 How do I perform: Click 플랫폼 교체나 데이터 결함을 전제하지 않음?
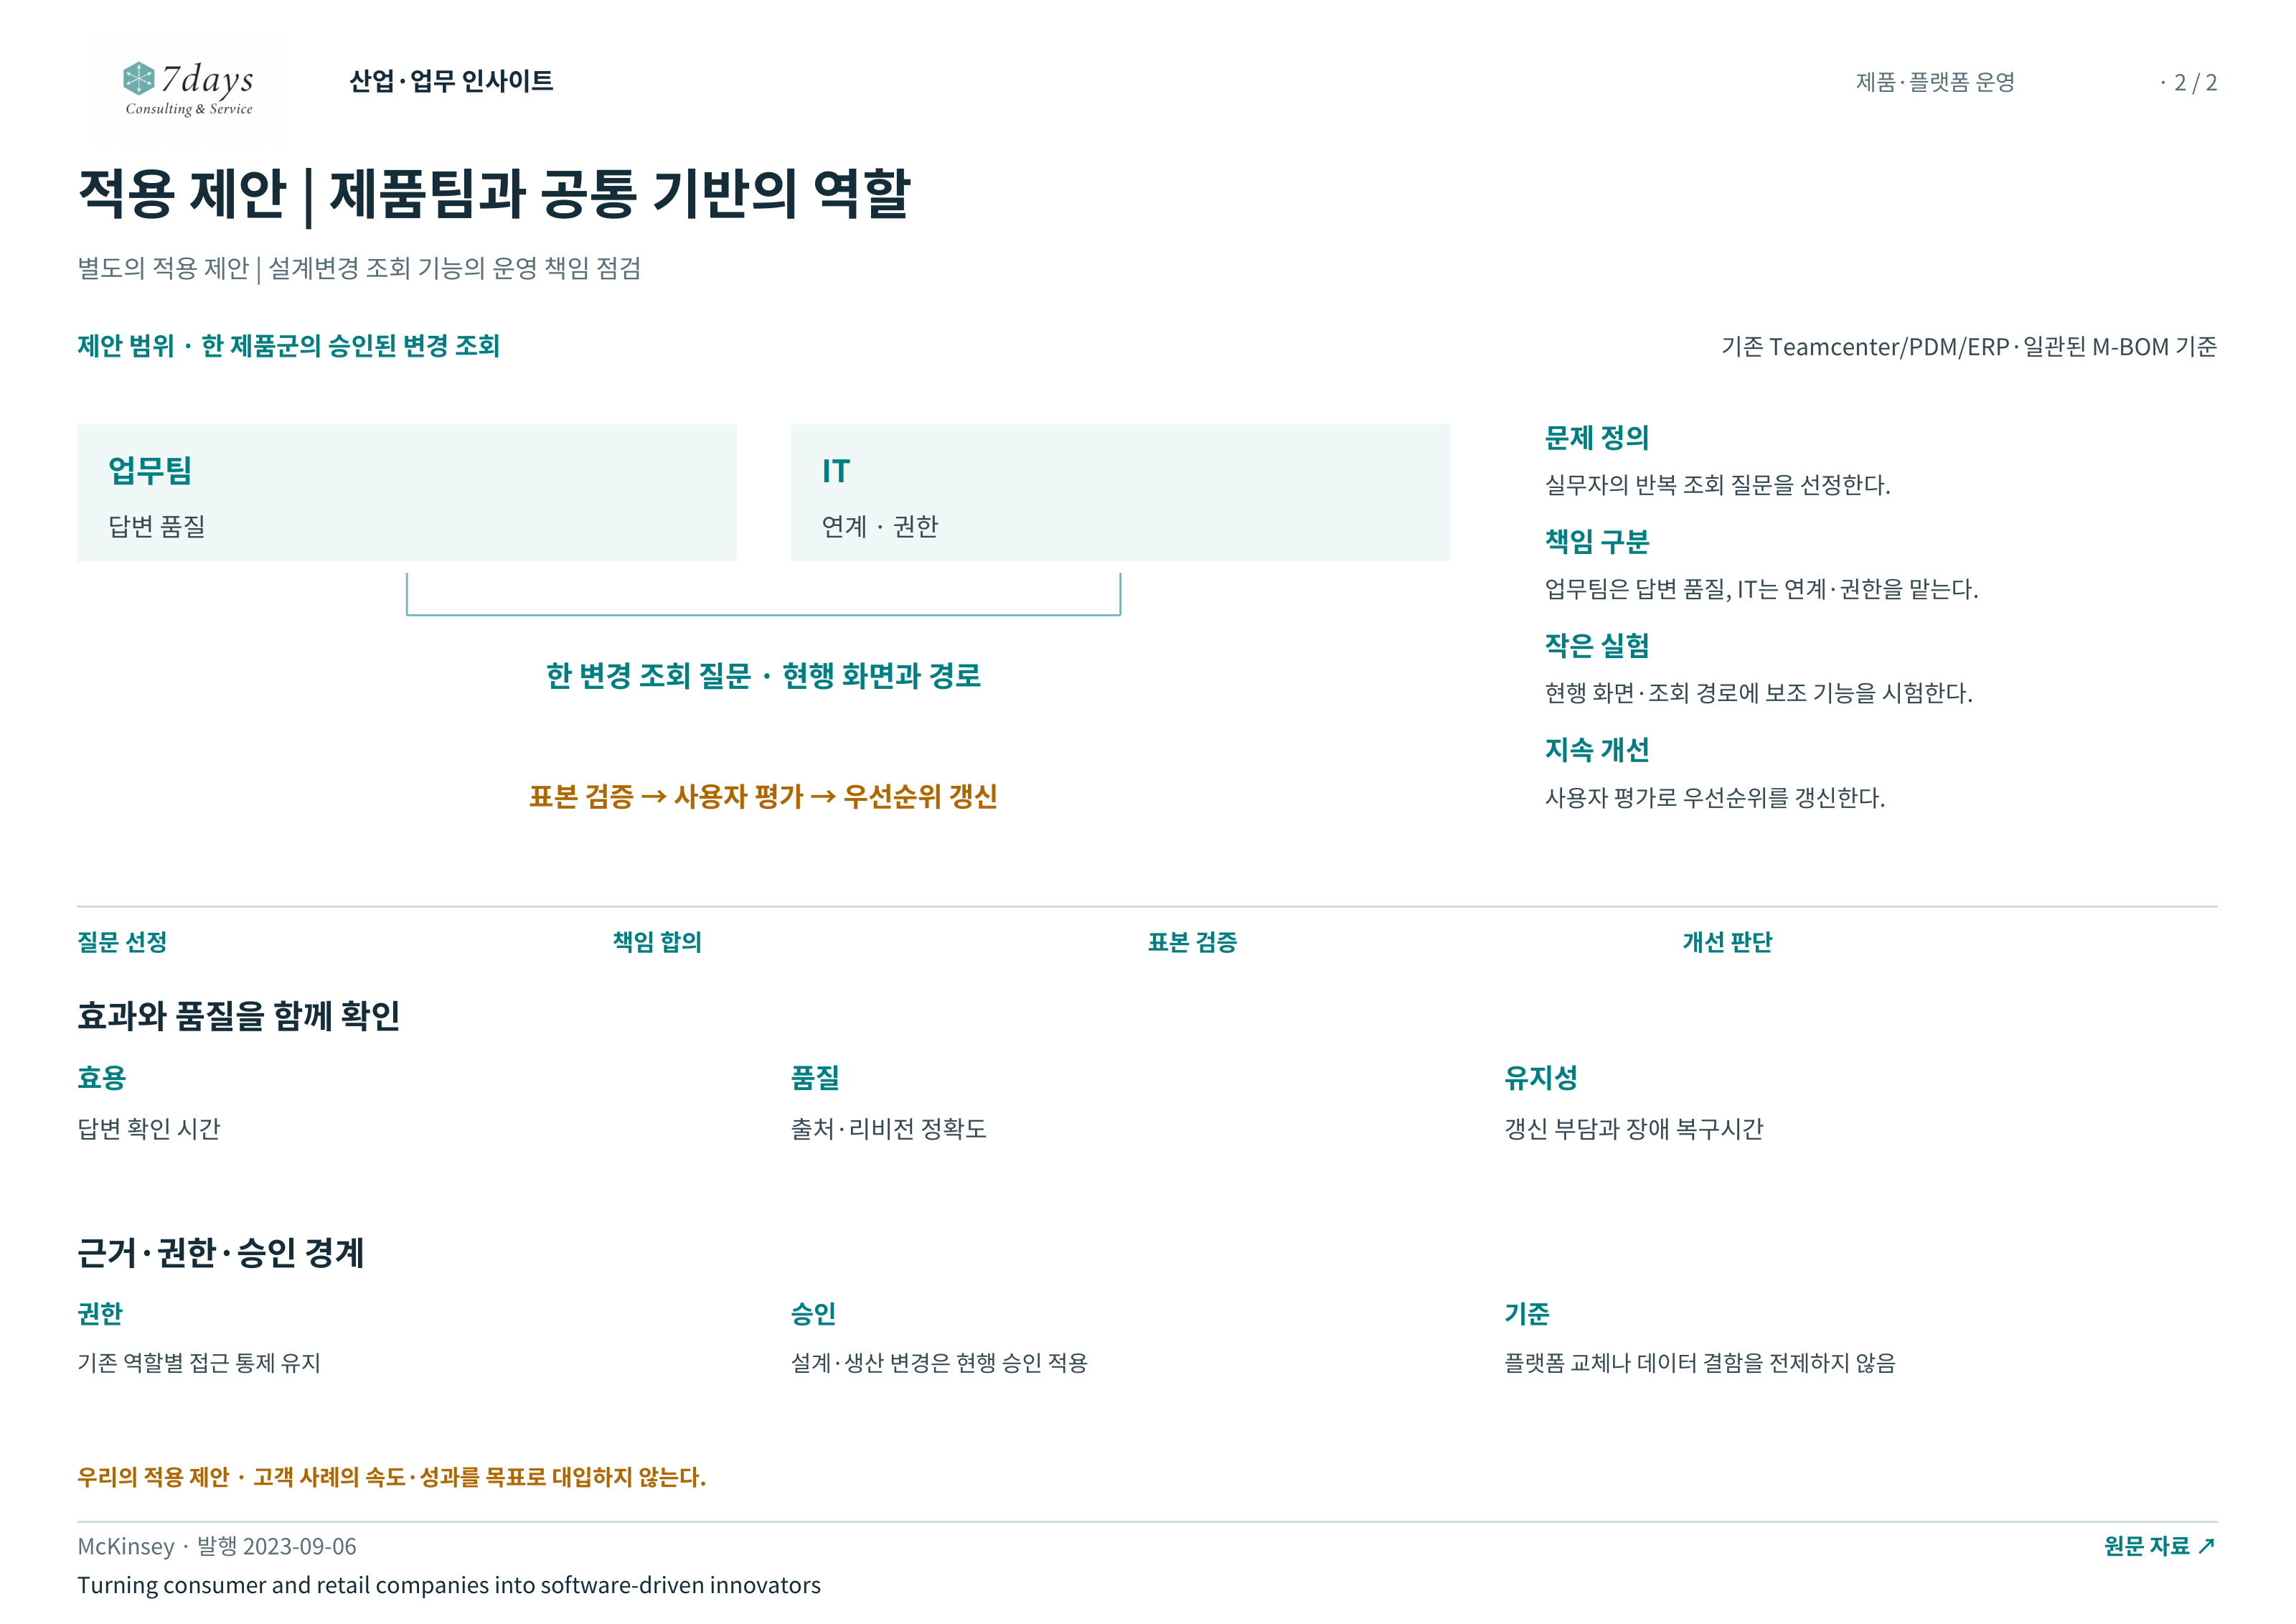point(1700,1363)
